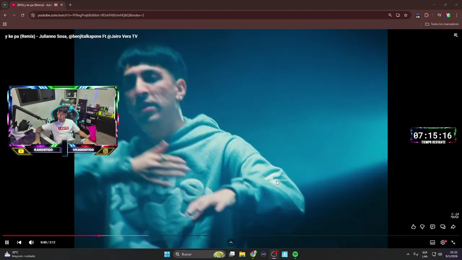Mute the video volume
Viewport: 462px width, 260px height.
(31, 242)
